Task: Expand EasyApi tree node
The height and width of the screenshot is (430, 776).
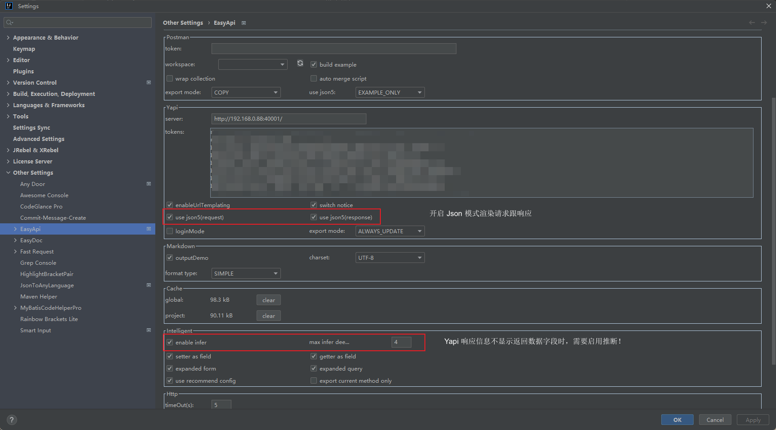Action: pyautogui.click(x=15, y=229)
